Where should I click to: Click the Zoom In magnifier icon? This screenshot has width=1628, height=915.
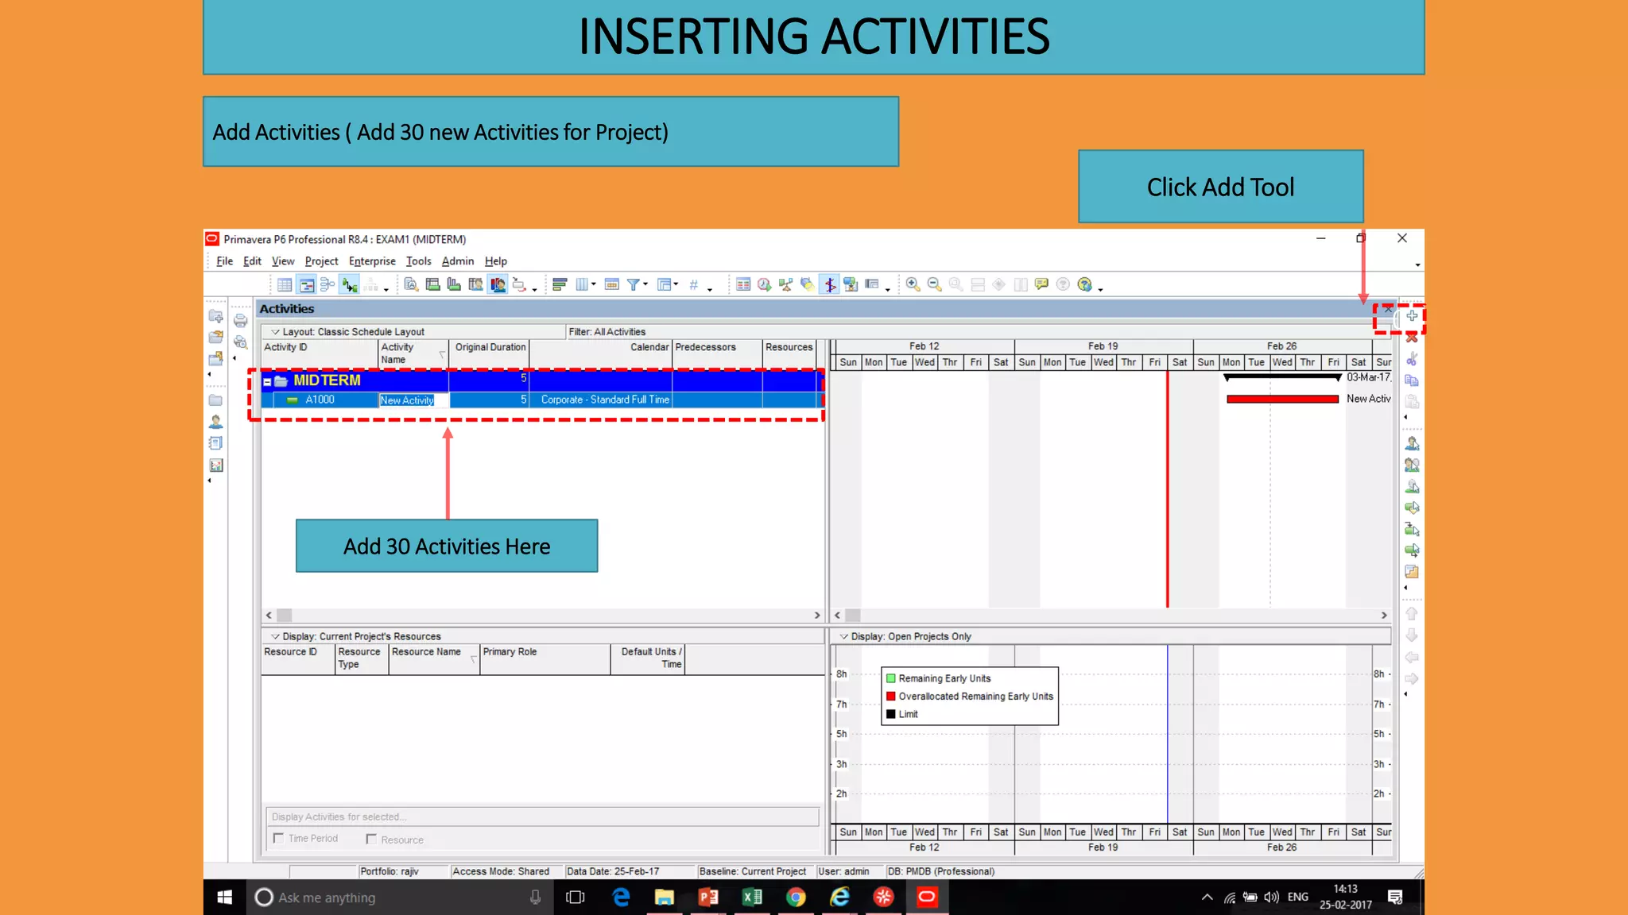pyautogui.click(x=913, y=284)
